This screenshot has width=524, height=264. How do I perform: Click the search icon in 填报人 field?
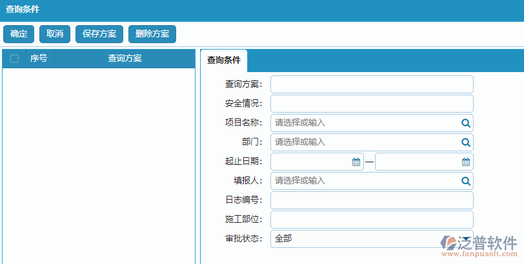(466, 181)
